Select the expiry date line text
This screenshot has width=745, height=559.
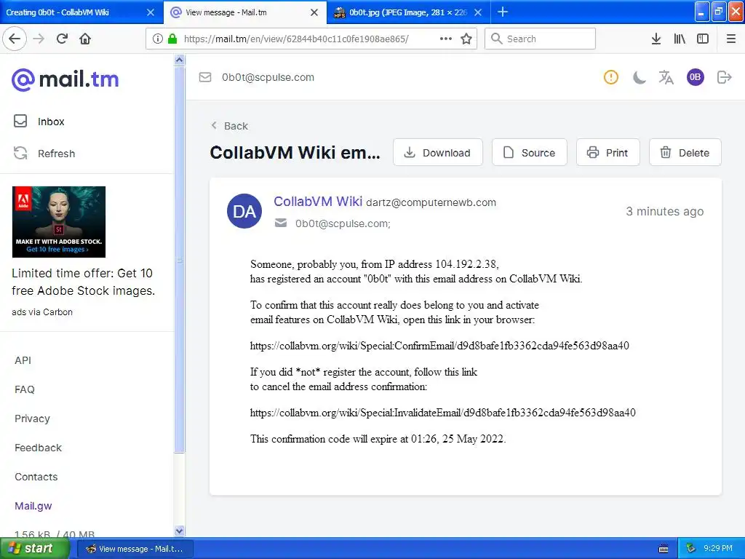click(378, 439)
